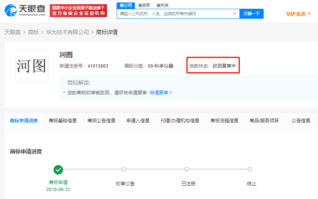This screenshot has height=199, width=318.
Task: Open the 商标流程信息 tab
Action: (224, 121)
